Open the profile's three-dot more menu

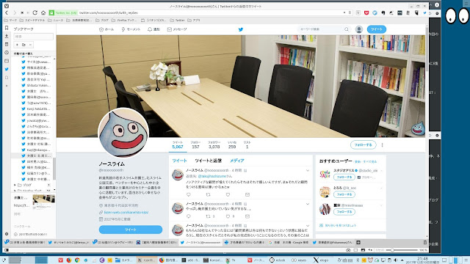pyautogui.click(x=382, y=145)
